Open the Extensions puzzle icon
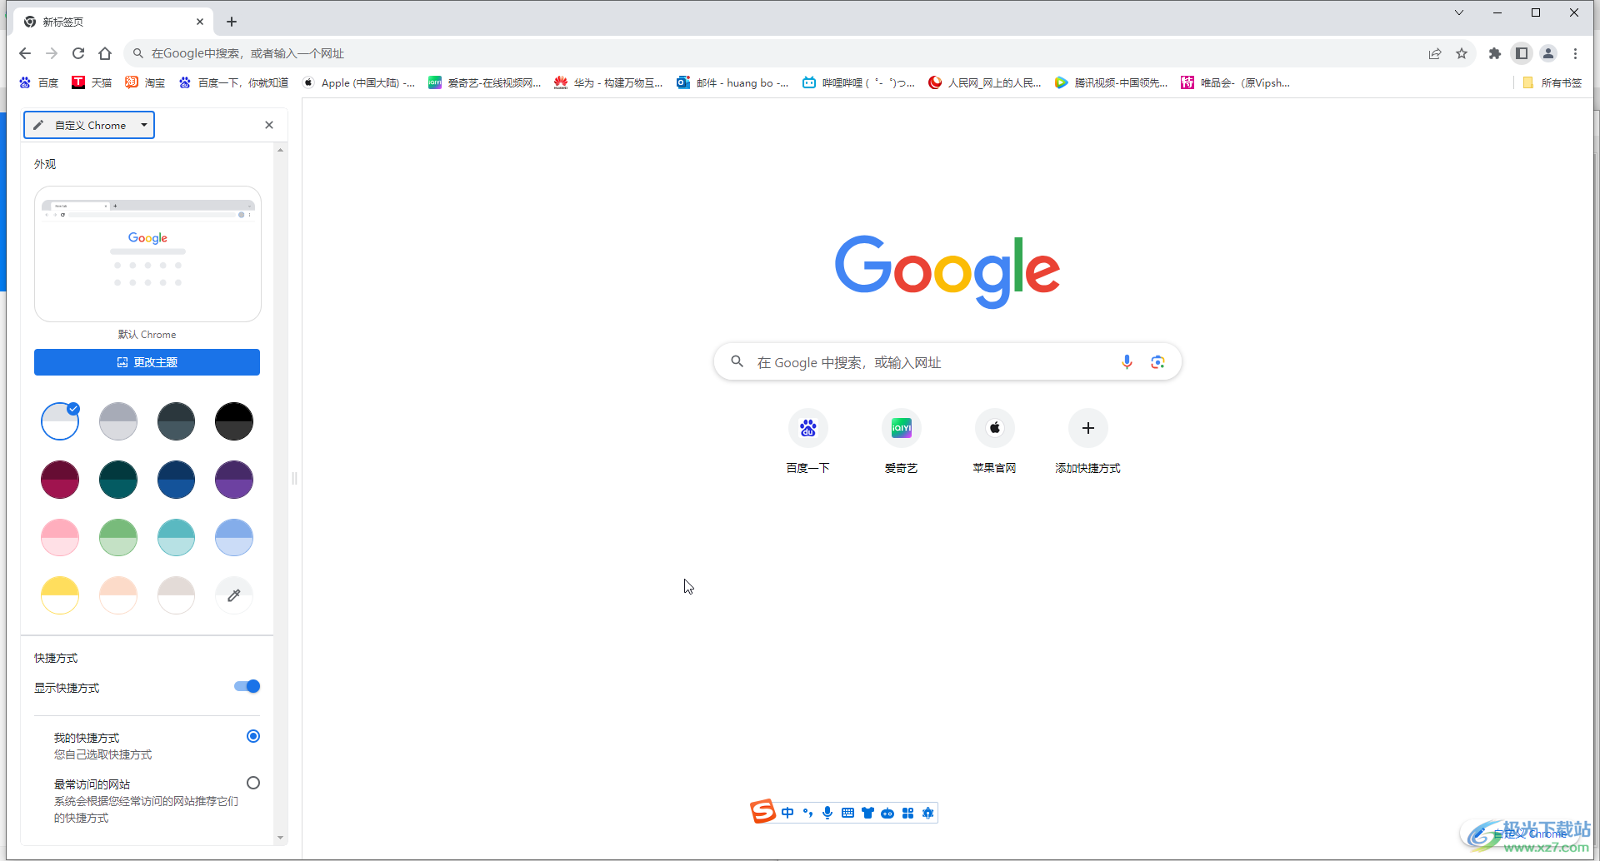 click(1495, 53)
